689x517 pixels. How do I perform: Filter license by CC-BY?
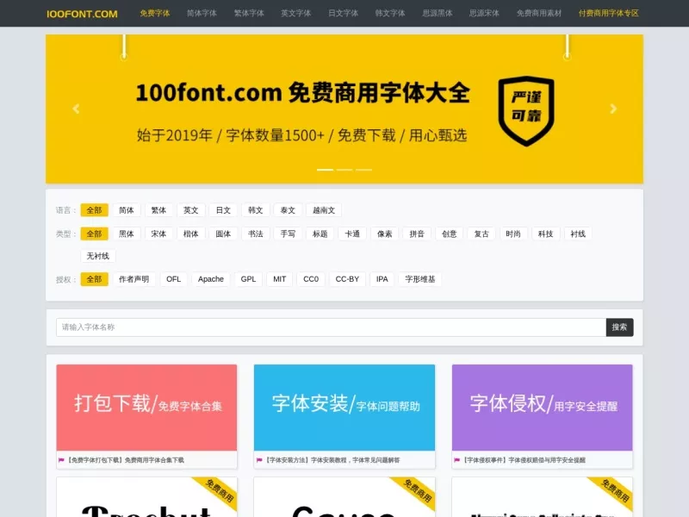click(348, 279)
